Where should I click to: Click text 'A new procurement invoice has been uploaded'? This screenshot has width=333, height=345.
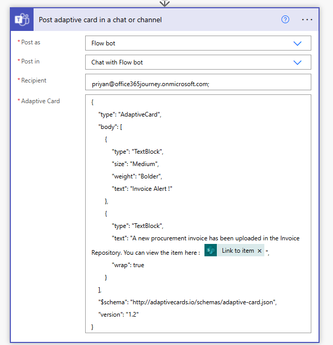click(x=197, y=238)
